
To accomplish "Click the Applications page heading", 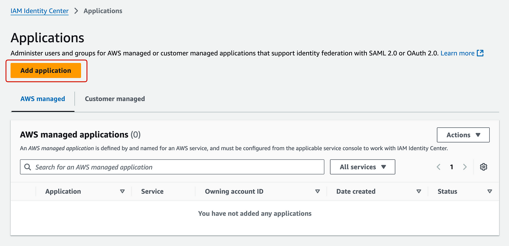I will [x=47, y=38].
